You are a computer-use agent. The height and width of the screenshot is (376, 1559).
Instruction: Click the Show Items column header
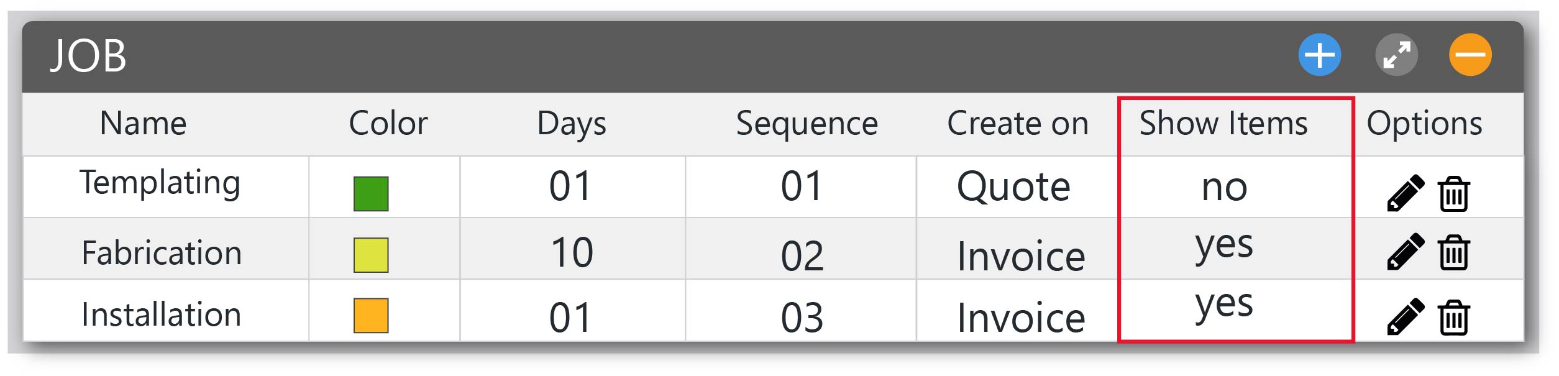point(1223,123)
